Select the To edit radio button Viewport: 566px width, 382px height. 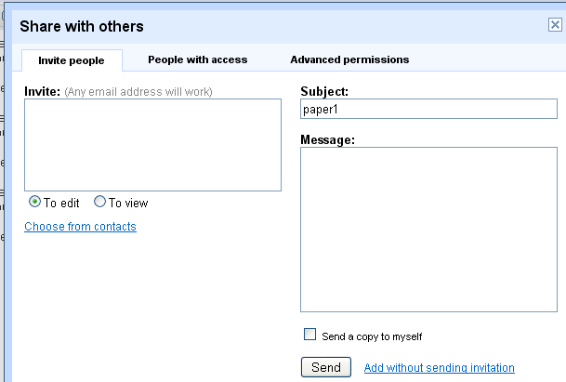35,202
